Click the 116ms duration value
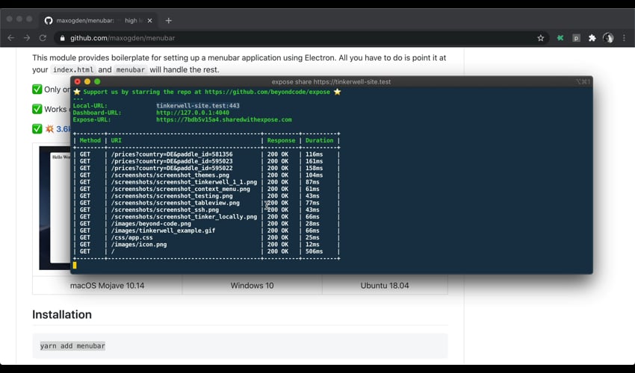Screen dimensions: 635x373 point(315,154)
